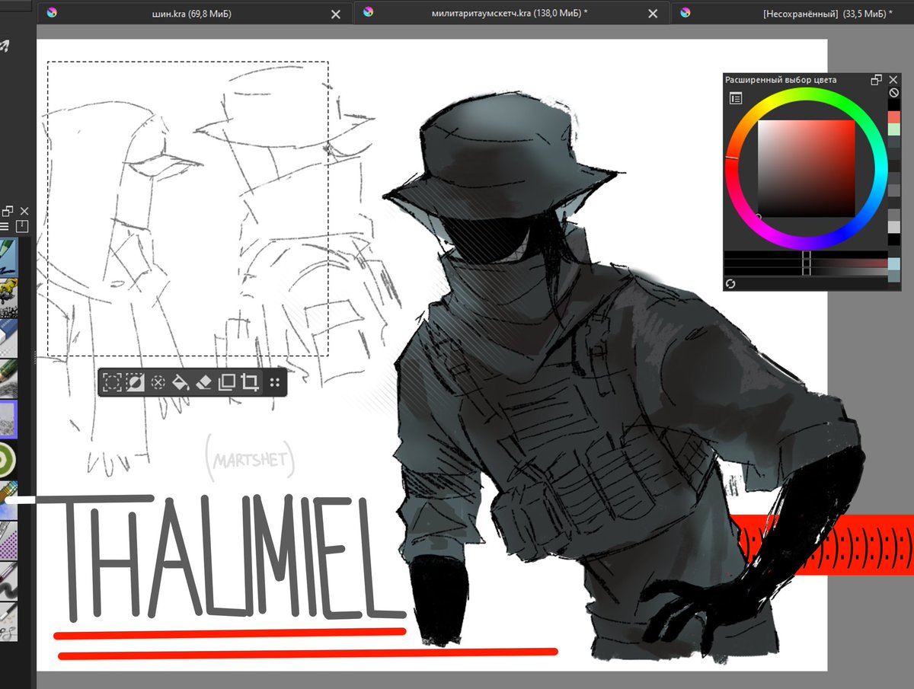Switch to the [Несохранённый] document tab
The height and width of the screenshot is (689, 914).
point(826,13)
